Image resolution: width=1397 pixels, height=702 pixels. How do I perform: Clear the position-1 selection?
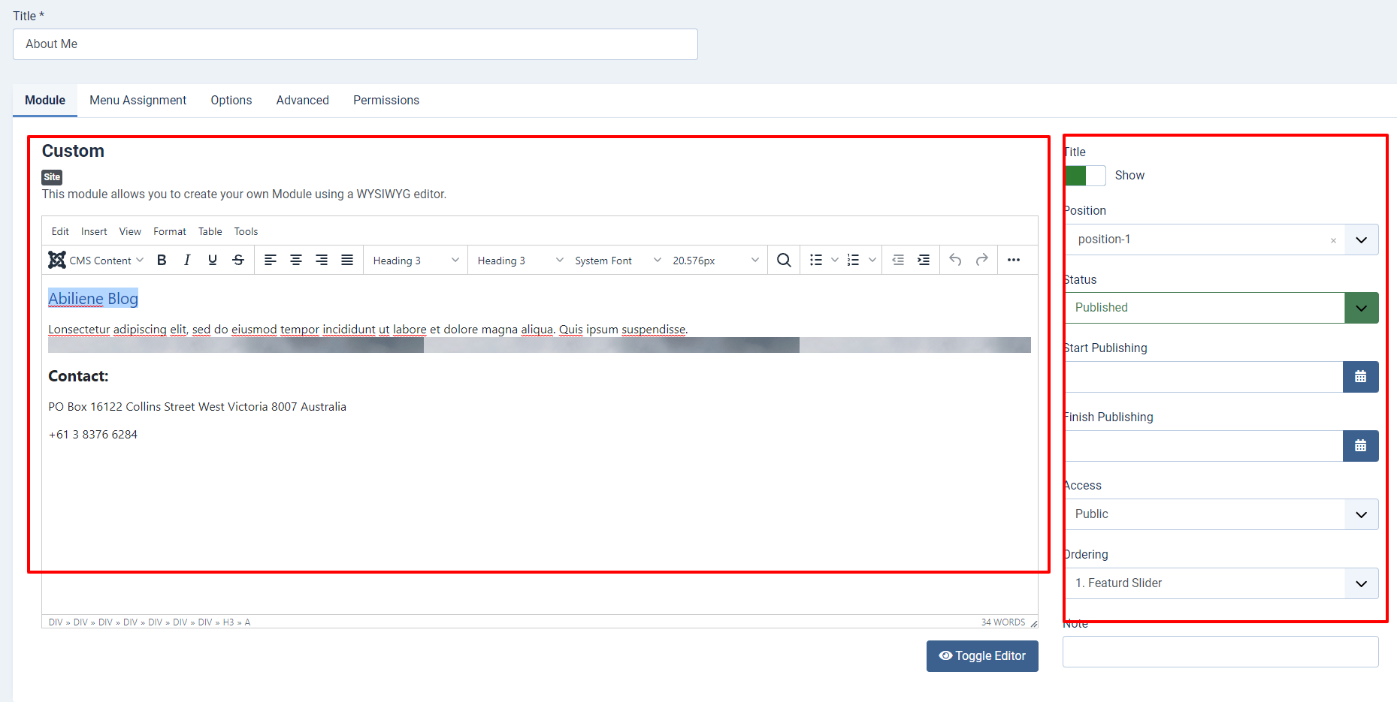tap(1333, 241)
